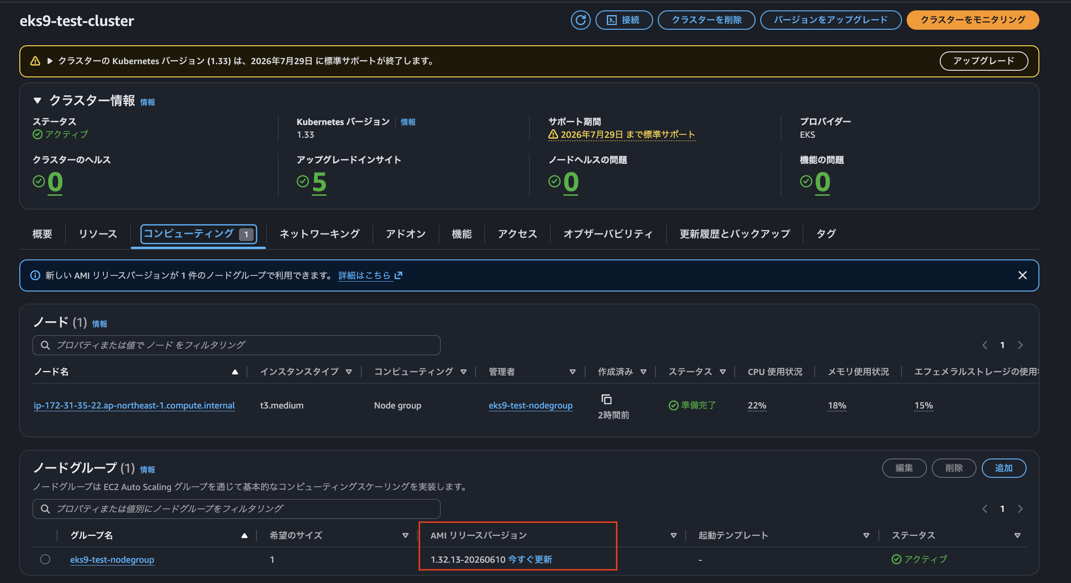Image resolution: width=1071 pixels, height=583 pixels.
Task: Open the クラスターのヘルス count 0
Action: coord(55,182)
